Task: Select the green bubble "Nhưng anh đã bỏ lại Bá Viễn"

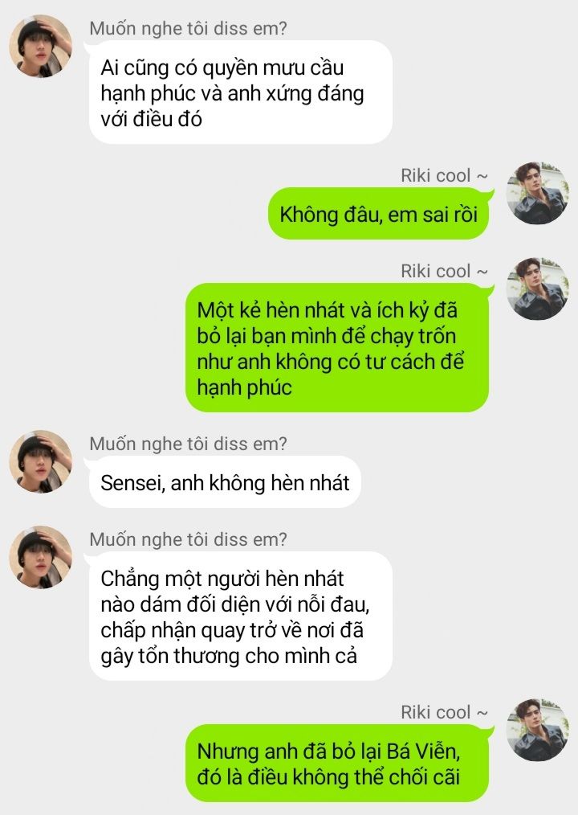Action: click(337, 763)
